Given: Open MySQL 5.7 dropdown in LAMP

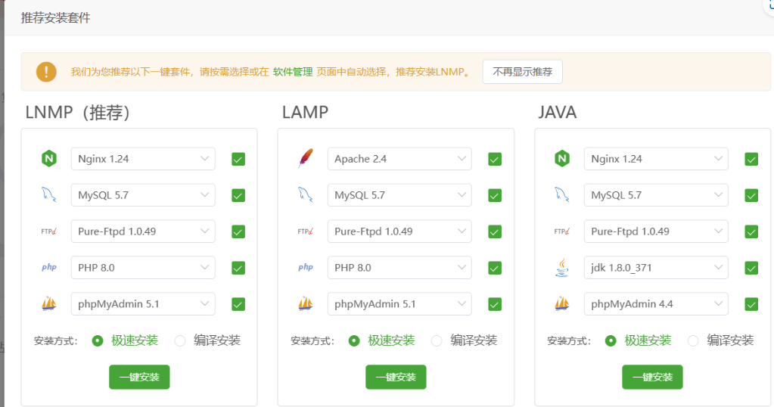Looking at the screenshot, I should click(399, 195).
